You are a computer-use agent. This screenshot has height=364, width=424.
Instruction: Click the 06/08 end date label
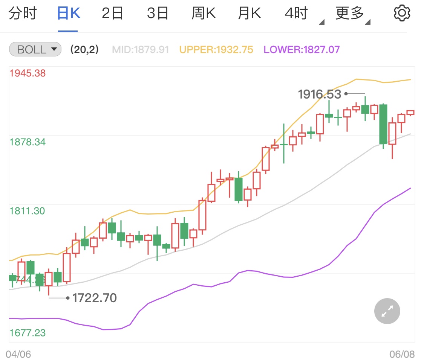402,354
